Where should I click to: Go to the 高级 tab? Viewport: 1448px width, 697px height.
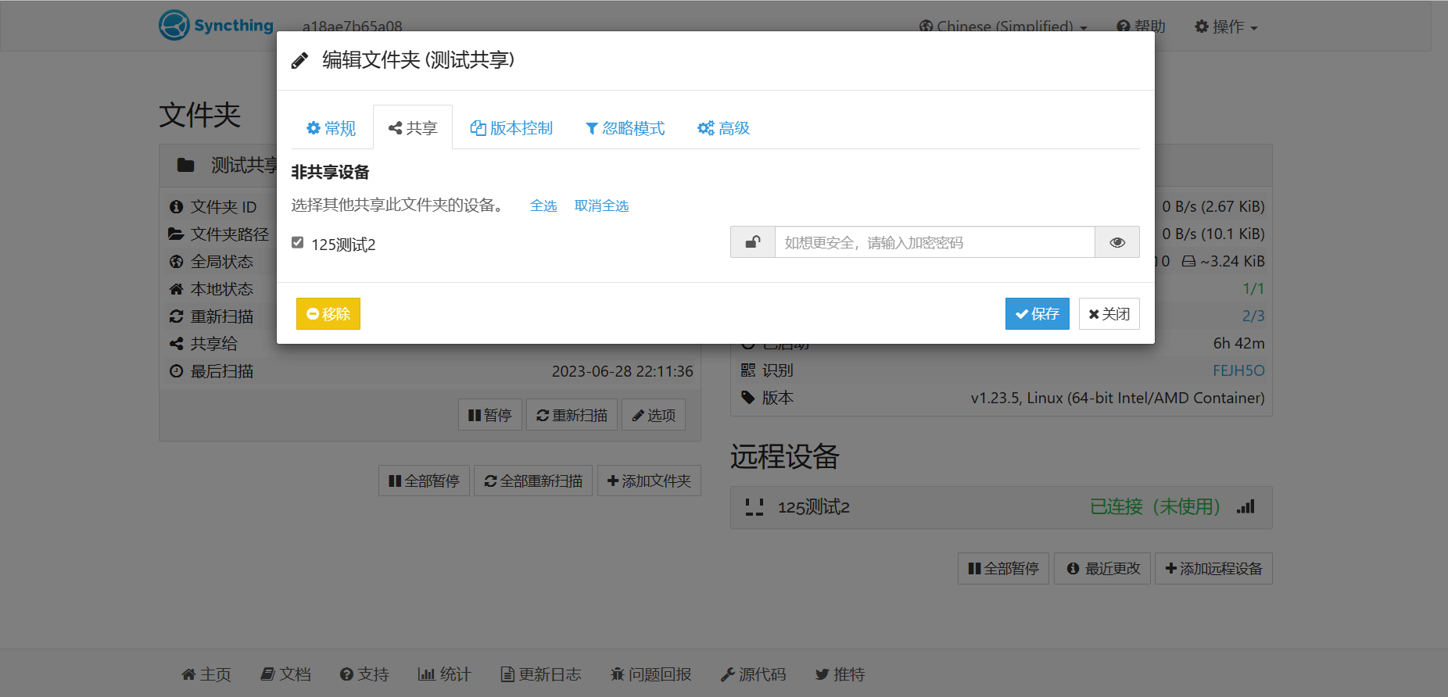tap(723, 128)
